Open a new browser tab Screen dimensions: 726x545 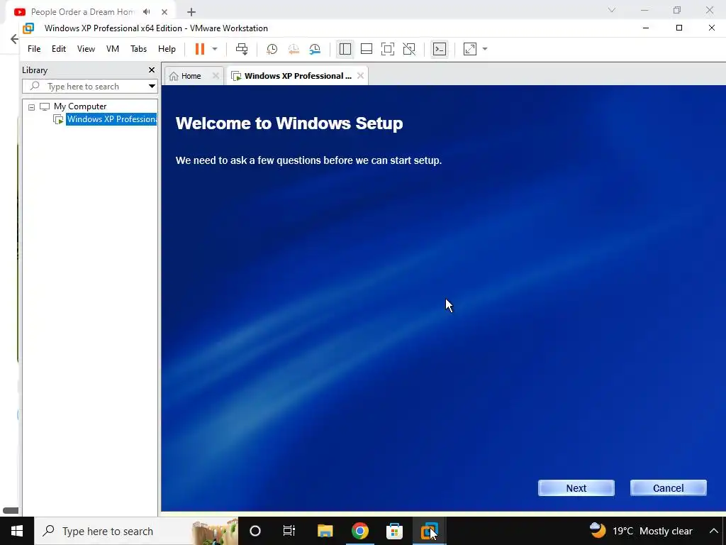191,12
